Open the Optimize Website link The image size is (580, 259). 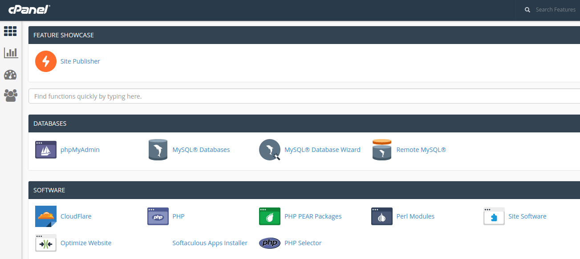[x=86, y=243]
